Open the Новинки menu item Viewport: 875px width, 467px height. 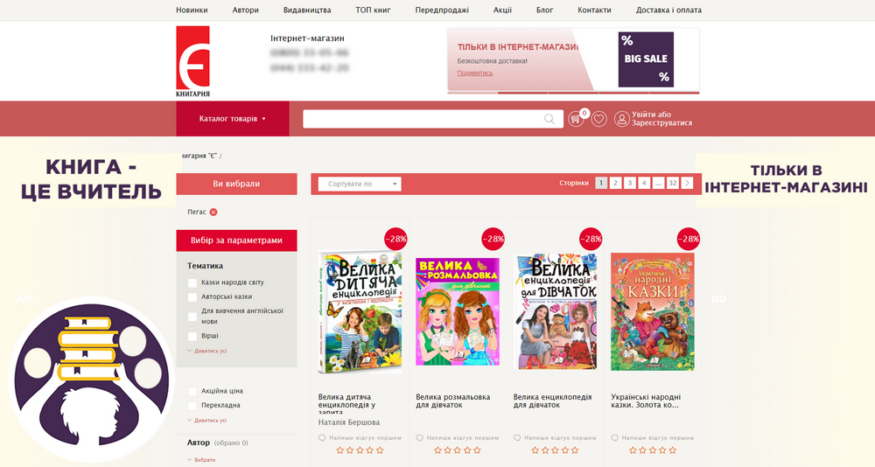pyautogui.click(x=192, y=10)
